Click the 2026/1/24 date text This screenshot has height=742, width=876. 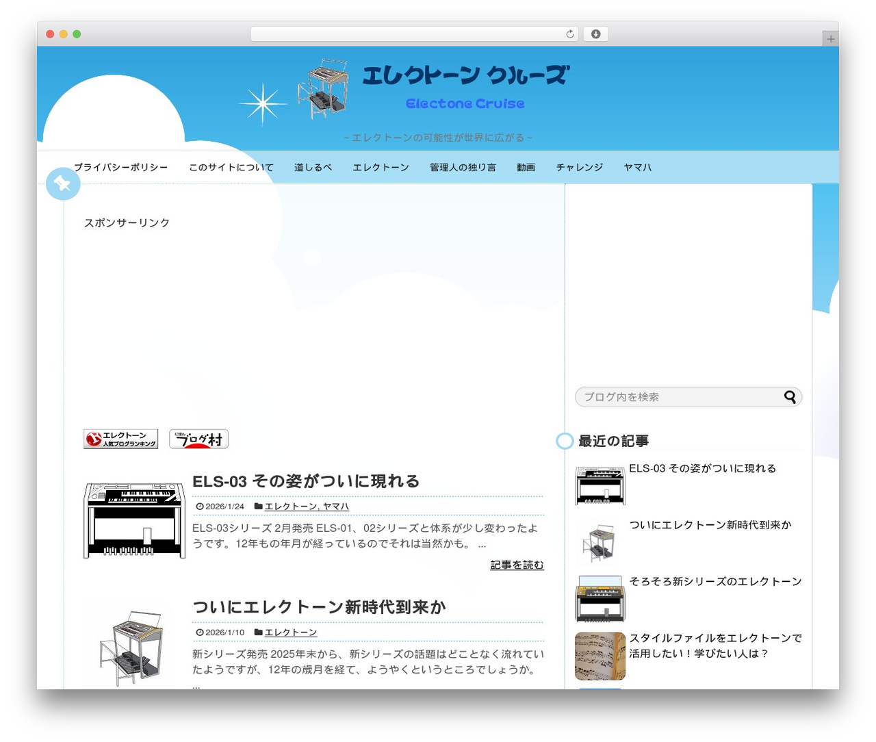(224, 507)
